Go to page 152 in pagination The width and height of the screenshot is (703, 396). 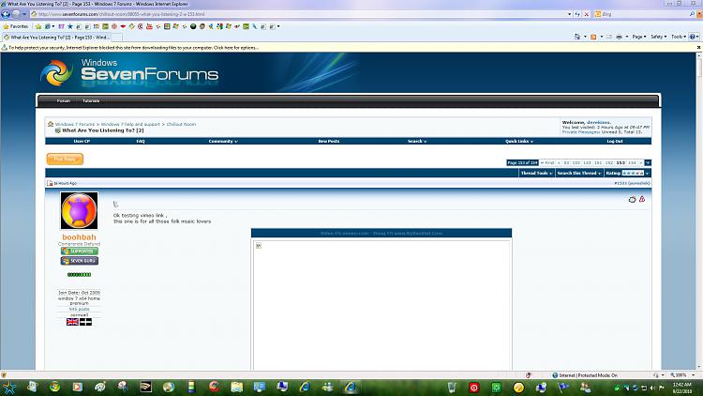[x=609, y=163]
